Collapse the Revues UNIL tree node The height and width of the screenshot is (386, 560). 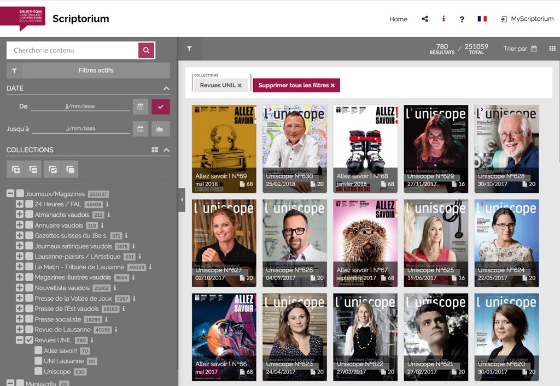[20, 340]
